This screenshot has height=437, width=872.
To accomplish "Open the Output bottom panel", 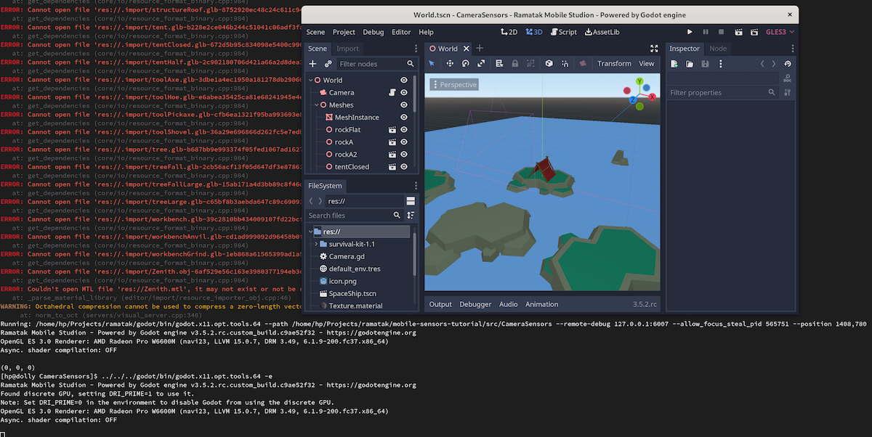I will pos(440,304).
